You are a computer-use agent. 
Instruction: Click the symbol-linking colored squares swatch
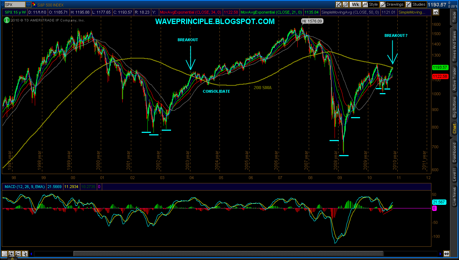point(34,4)
